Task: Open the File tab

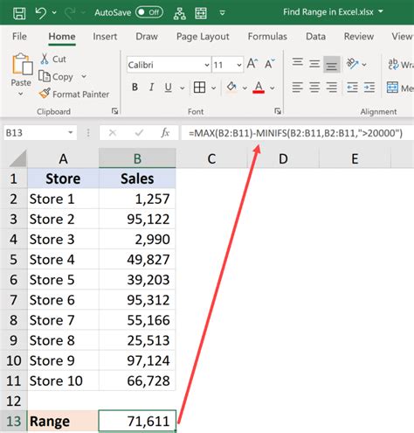Action: 19,36
